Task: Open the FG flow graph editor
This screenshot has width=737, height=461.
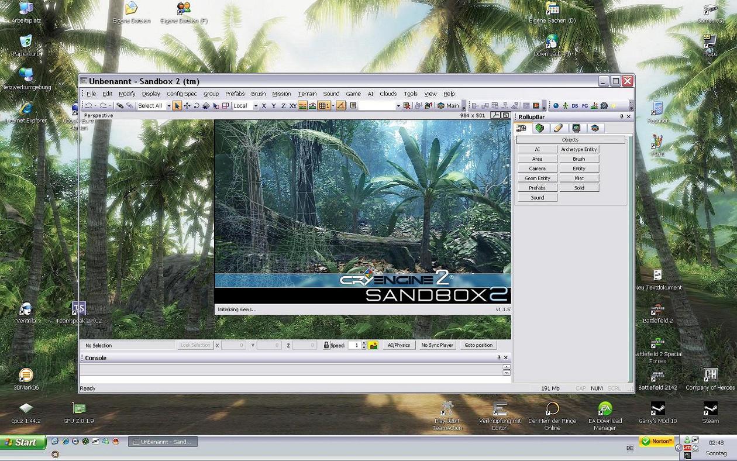Action: coord(584,106)
